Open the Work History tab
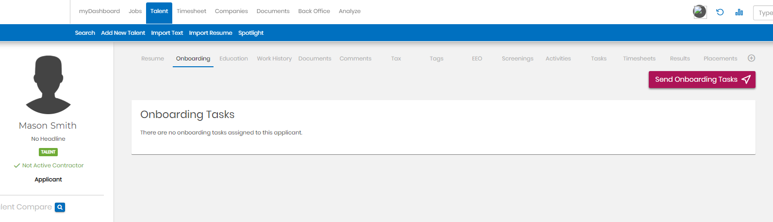The image size is (773, 222). coord(274,59)
